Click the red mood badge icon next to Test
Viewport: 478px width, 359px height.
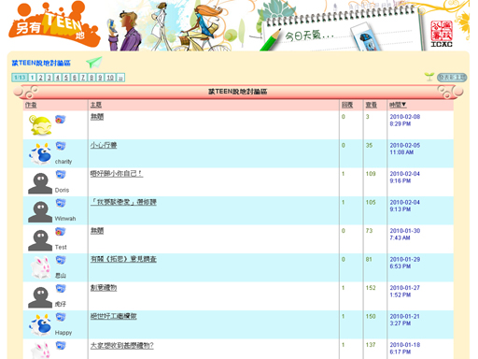(x=61, y=232)
